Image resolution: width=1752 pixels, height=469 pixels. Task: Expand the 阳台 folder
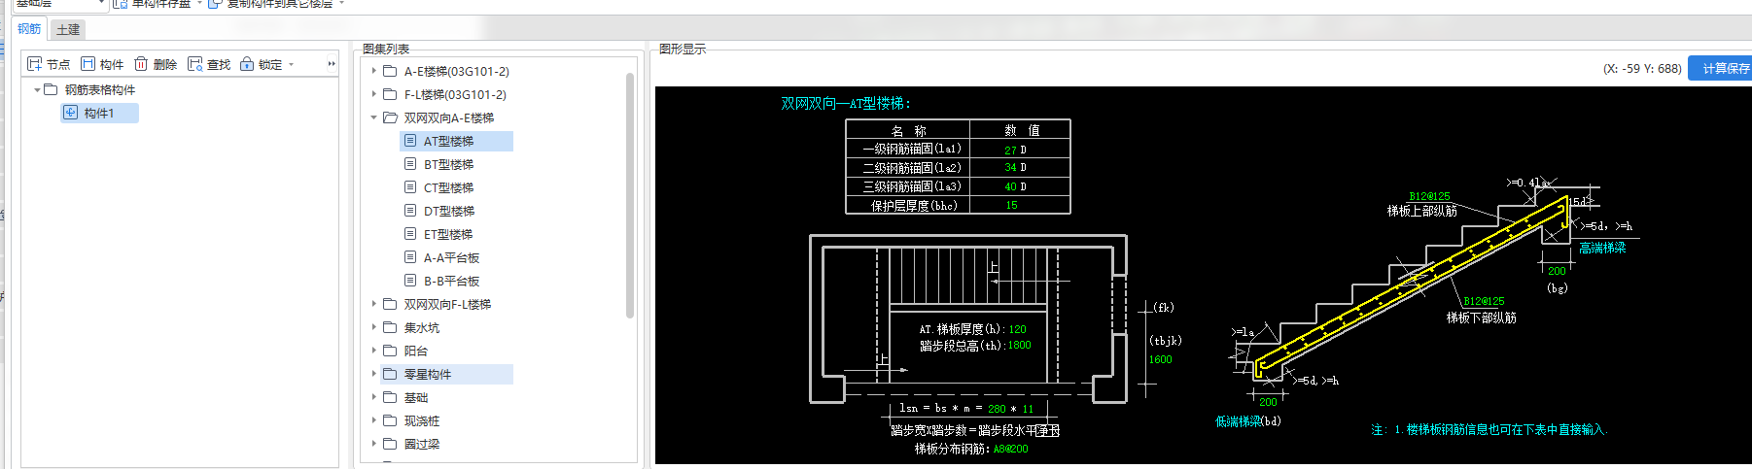(373, 351)
